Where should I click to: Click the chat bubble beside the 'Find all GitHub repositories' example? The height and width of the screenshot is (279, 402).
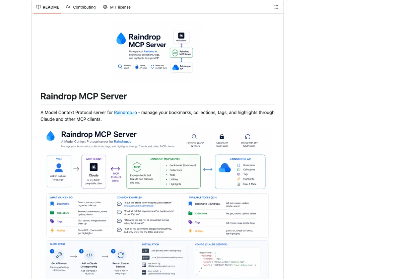pos(119,212)
